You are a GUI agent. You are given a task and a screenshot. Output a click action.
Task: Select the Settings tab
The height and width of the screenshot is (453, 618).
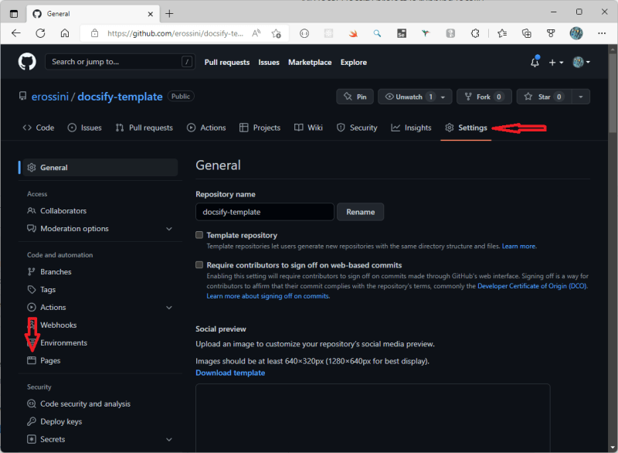(466, 128)
